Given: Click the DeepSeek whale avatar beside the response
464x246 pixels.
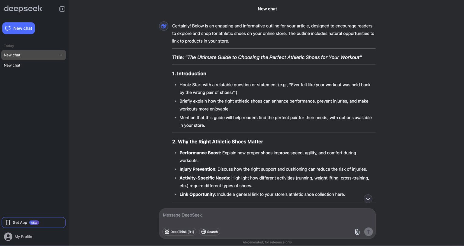Looking at the screenshot, I should click(164, 26).
